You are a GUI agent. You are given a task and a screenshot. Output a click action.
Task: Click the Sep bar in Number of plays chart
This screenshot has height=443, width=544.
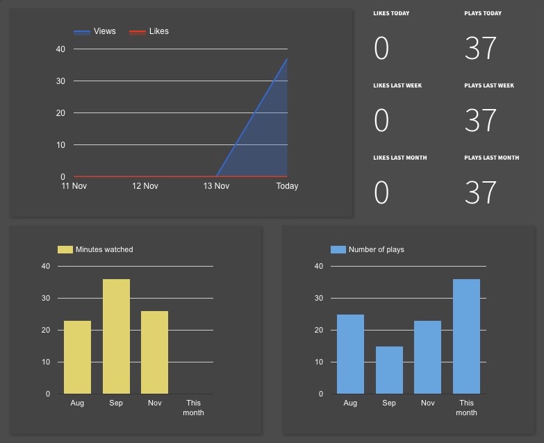(389, 369)
